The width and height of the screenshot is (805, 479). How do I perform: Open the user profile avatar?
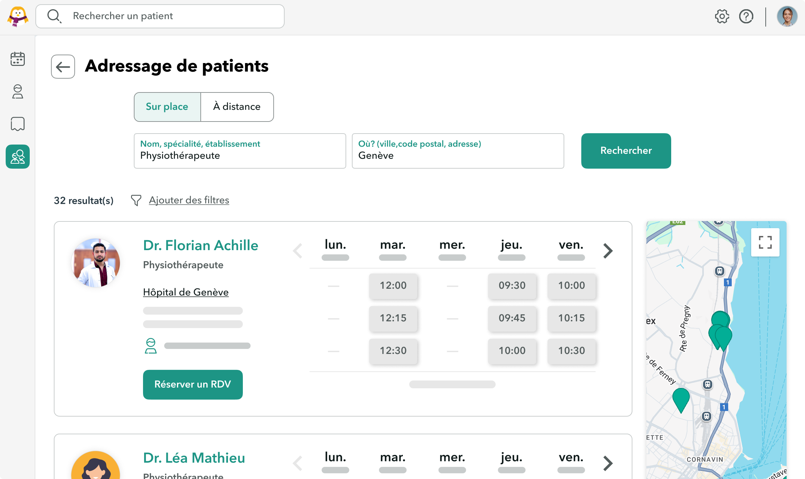point(787,16)
